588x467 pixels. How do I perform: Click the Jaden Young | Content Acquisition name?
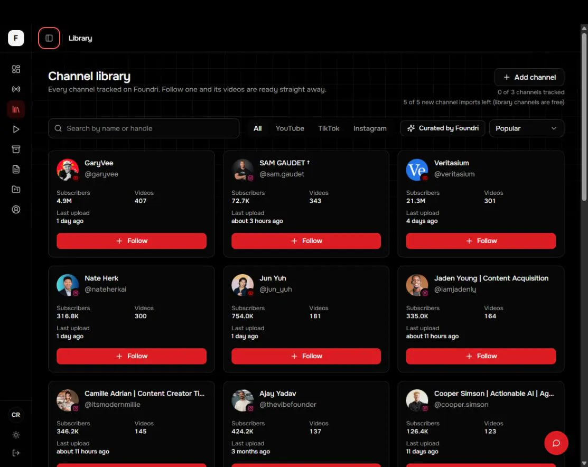491,278
